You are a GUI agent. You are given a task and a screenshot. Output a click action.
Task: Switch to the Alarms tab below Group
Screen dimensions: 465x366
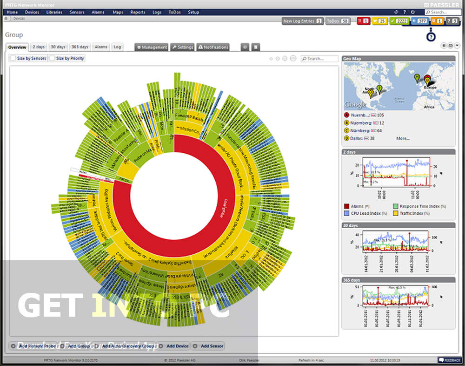(101, 47)
